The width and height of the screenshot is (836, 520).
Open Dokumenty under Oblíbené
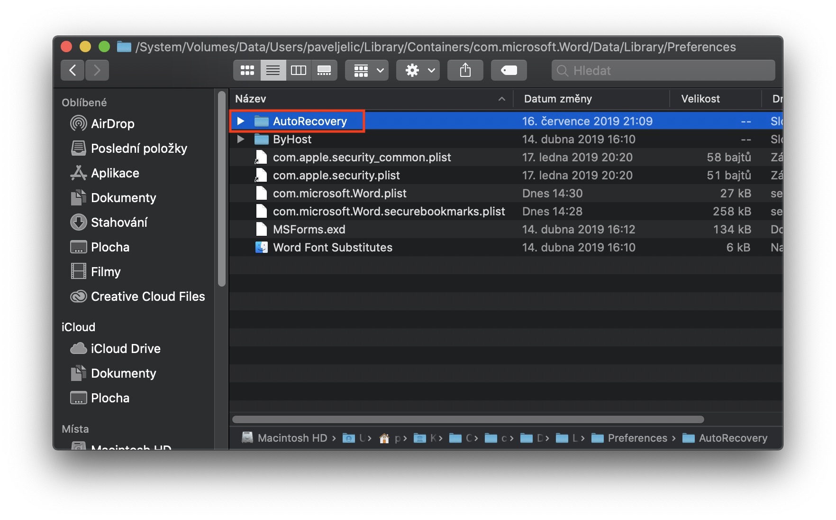tap(113, 197)
